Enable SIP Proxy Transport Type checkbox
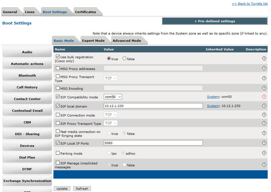 (58, 123)
